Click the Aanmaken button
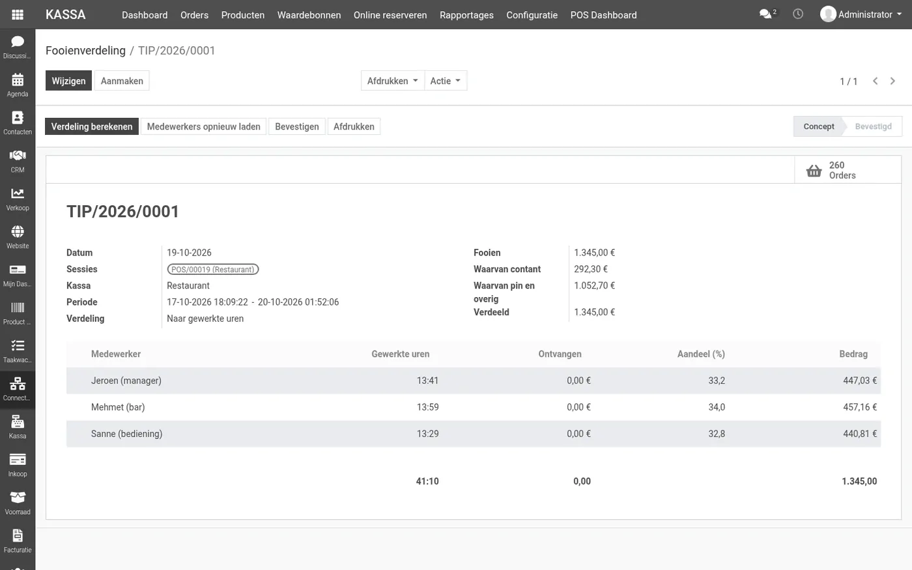This screenshot has width=912, height=570. (x=122, y=81)
